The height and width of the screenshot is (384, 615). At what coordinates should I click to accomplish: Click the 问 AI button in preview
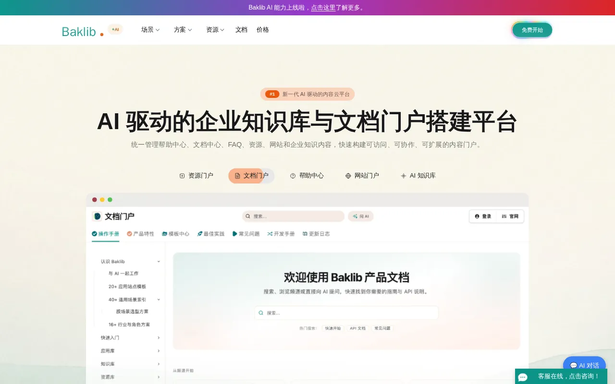tap(361, 216)
